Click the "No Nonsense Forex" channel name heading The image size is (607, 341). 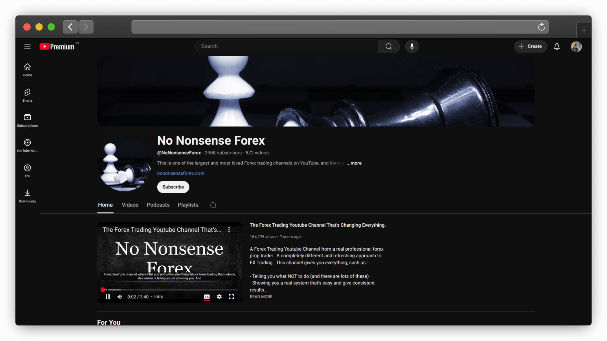tap(211, 141)
